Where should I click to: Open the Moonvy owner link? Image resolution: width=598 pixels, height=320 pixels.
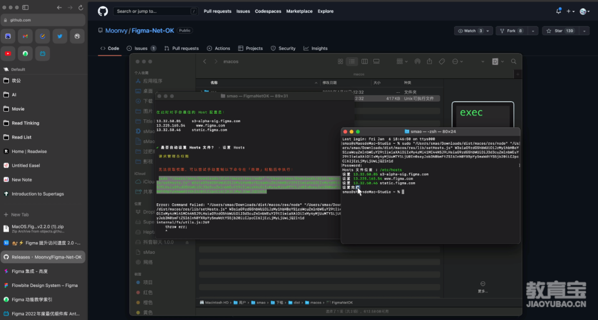tap(116, 30)
